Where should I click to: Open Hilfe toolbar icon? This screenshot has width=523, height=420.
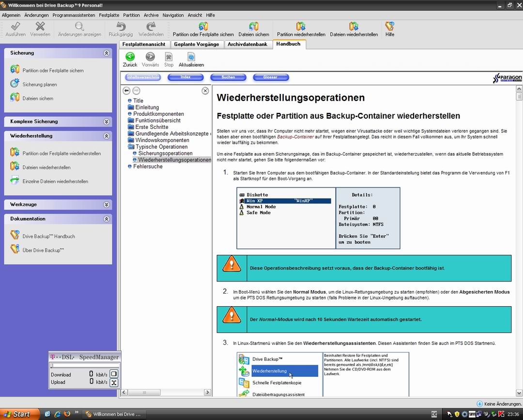pos(389,26)
